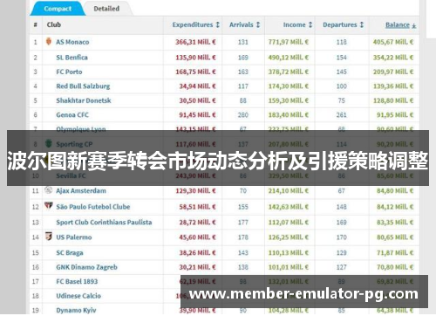Click US Palermo balance 80,65 Mill. €
Viewport: 436px width, 316px height.
[395, 237]
